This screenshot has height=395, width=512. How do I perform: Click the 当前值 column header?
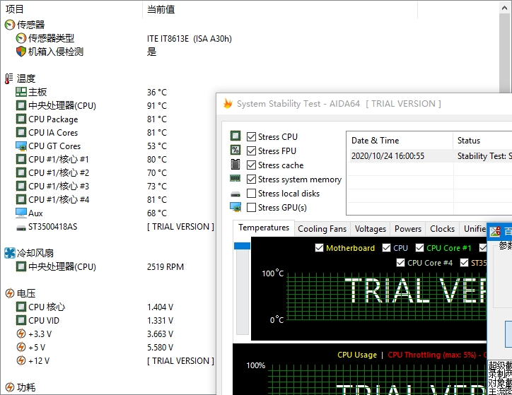tap(280, 9)
